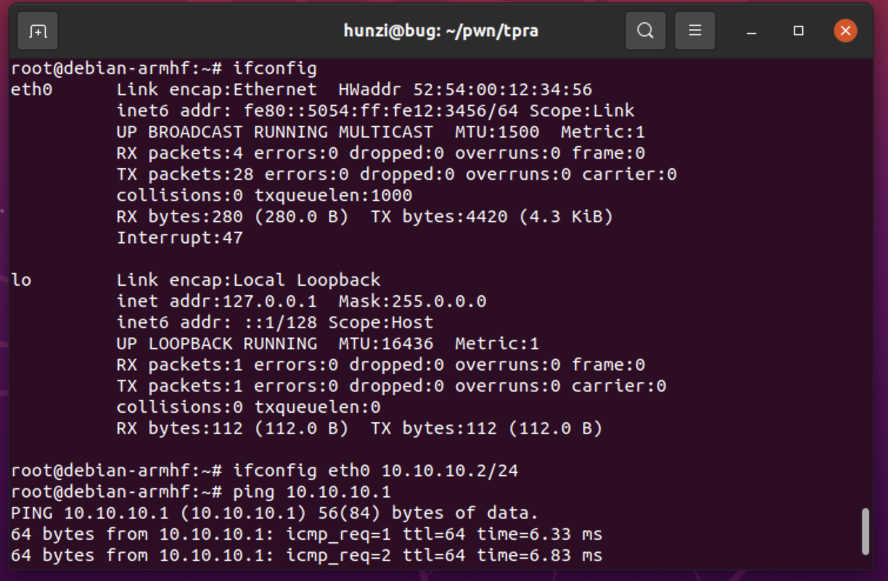Click the window title hunzi@bug: ~/pwn/tpra
The height and width of the screenshot is (581, 888).
pos(440,31)
